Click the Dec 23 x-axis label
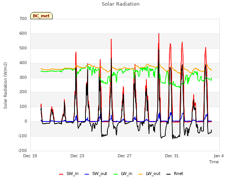242x181 pixels. click(77, 156)
